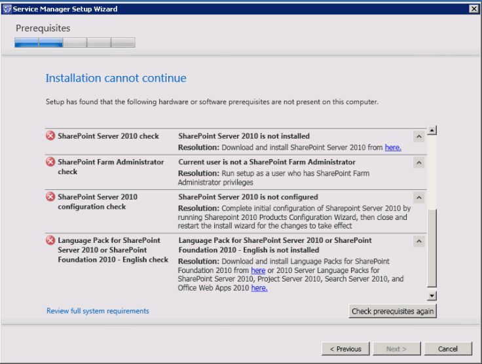
Task: Collapse the SharePoint Server 2010 check details
Action: [418, 137]
